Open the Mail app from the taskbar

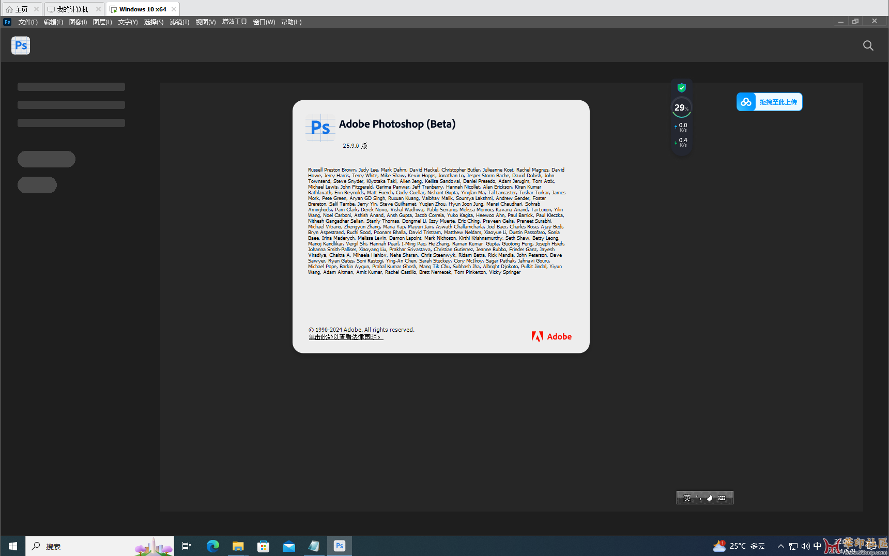288,546
